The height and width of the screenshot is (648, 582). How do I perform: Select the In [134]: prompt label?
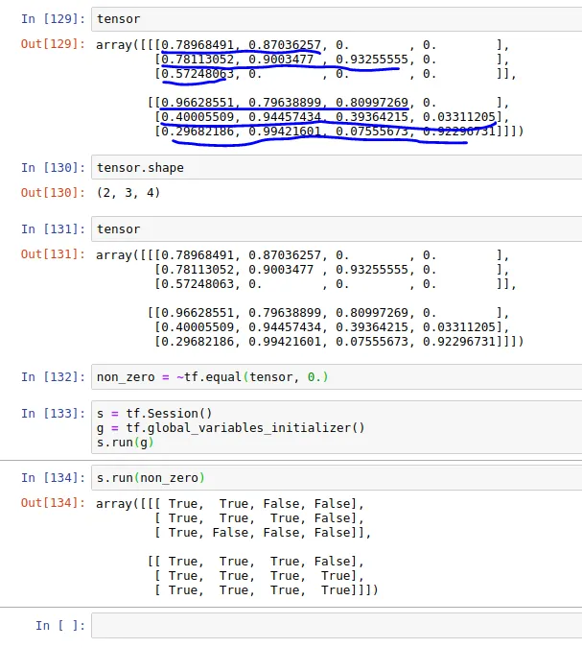(x=54, y=478)
